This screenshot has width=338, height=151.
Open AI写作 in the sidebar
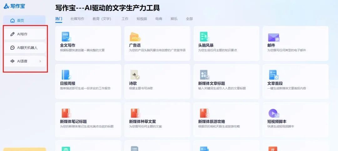(x=25, y=34)
